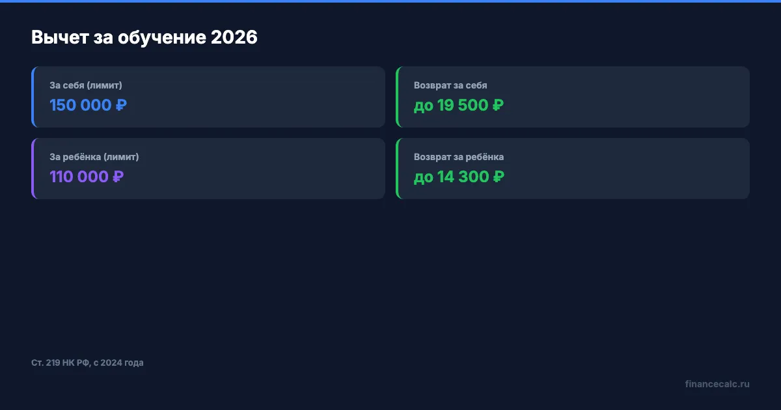The width and height of the screenshot is (781, 410).
Task: Click the "до 19 500" refund amount
Action: (452, 105)
